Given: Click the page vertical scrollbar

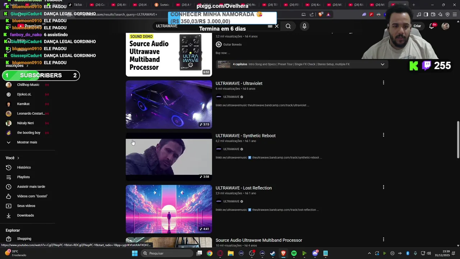Looking at the screenshot, I should [x=458, y=140].
